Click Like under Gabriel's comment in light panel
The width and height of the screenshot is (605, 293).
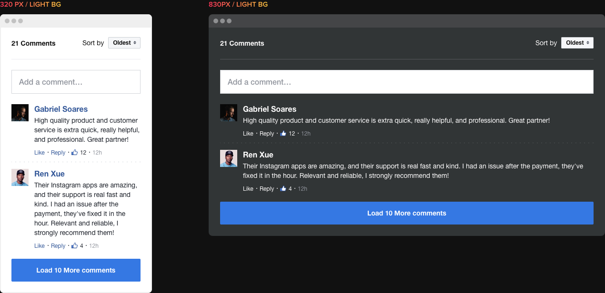pos(40,153)
